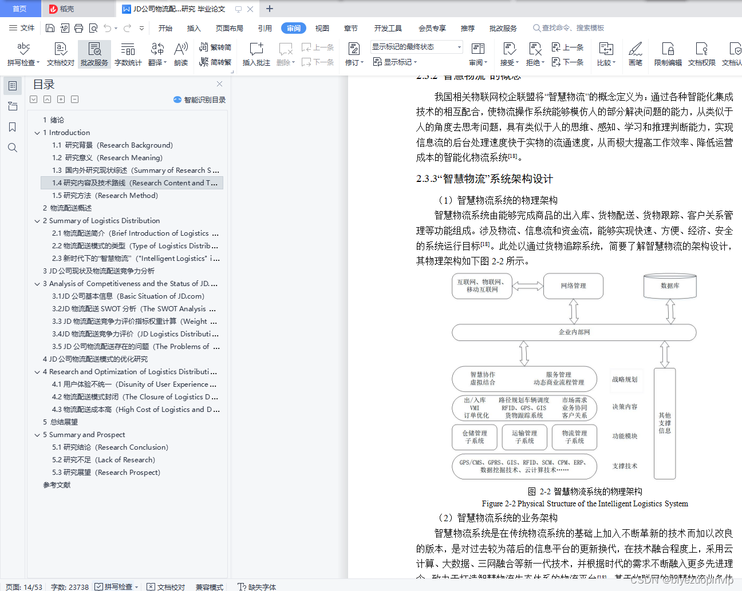742x591 pixels.
Task: Click the chapter navigation icon in sidebar
Action: click(12, 106)
